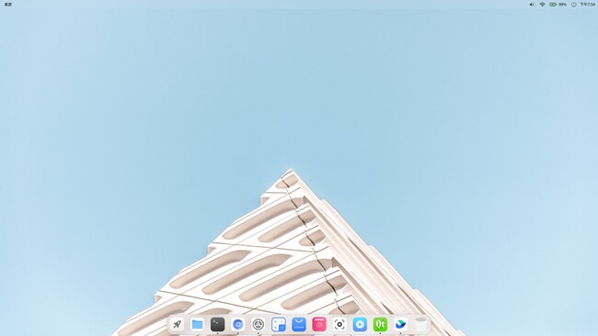Open the gray System Settings dock icon
Viewport: 598px width, 336px height.
[259, 325]
